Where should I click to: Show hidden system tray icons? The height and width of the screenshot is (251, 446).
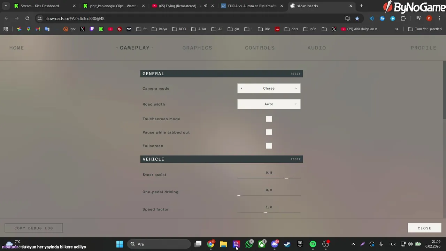[x=353, y=244]
